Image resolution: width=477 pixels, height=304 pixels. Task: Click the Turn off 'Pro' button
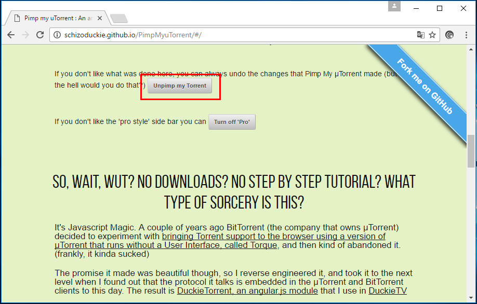(x=232, y=122)
